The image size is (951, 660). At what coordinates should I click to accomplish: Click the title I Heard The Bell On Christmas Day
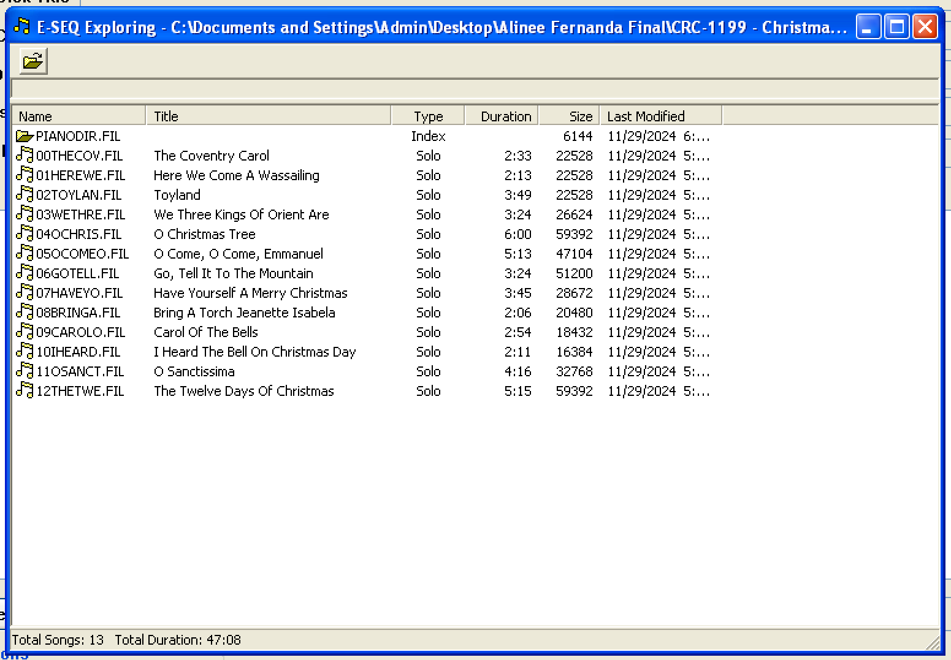(x=255, y=352)
